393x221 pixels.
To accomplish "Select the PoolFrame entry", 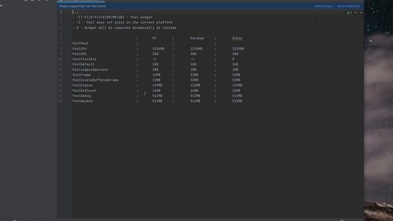I will point(82,75).
